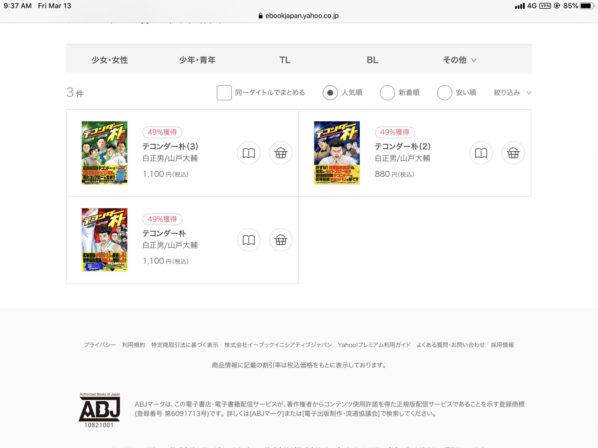Select 新着順 sort radio button

point(387,93)
